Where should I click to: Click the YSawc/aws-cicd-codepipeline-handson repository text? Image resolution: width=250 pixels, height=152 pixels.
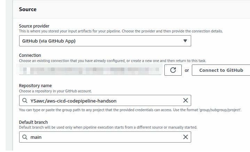[73, 101]
